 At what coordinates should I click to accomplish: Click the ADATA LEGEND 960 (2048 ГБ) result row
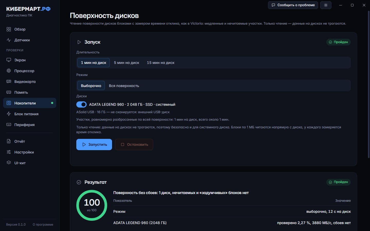[x=232, y=223]
